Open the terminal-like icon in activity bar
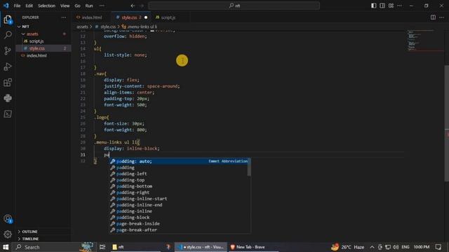This screenshot has width=449, height=252. click(x=8, y=114)
